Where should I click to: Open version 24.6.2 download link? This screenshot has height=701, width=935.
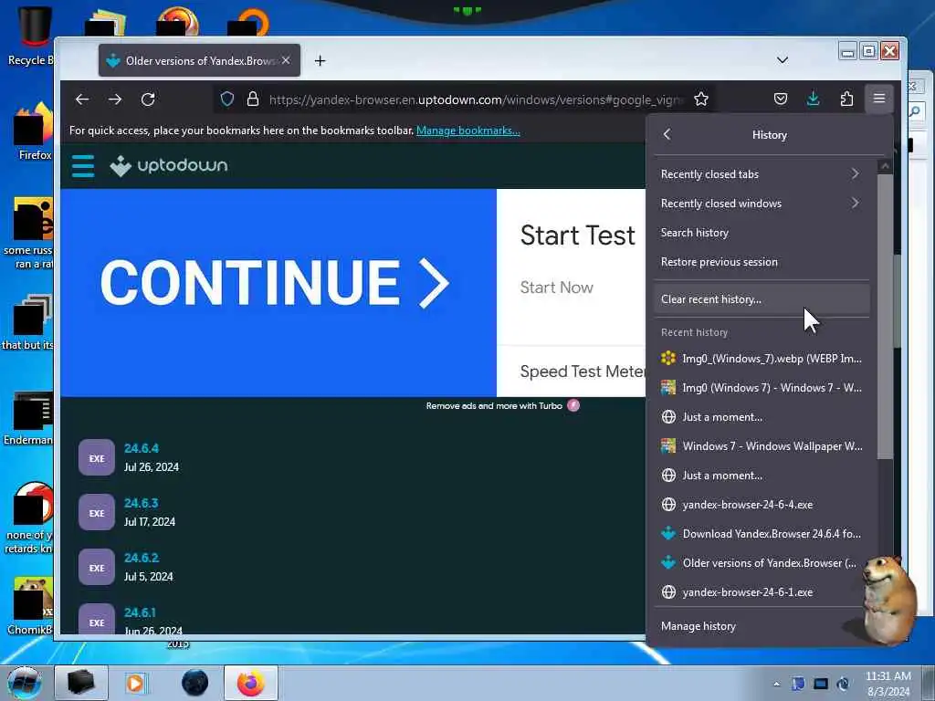pyautogui.click(x=142, y=558)
